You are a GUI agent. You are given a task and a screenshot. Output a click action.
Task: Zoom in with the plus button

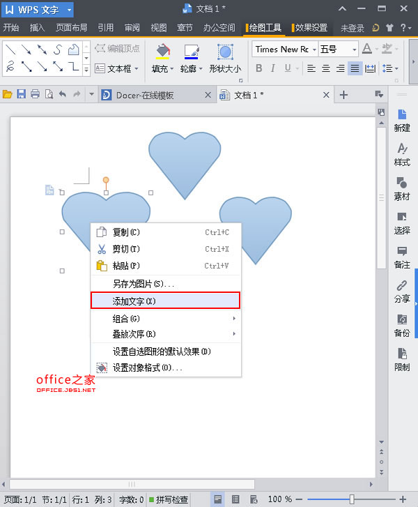coord(403,499)
